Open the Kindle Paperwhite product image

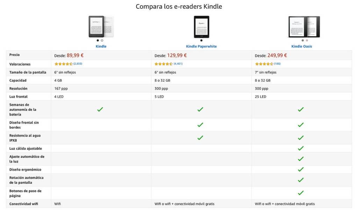pyautogui.click(x=201, y=27)
